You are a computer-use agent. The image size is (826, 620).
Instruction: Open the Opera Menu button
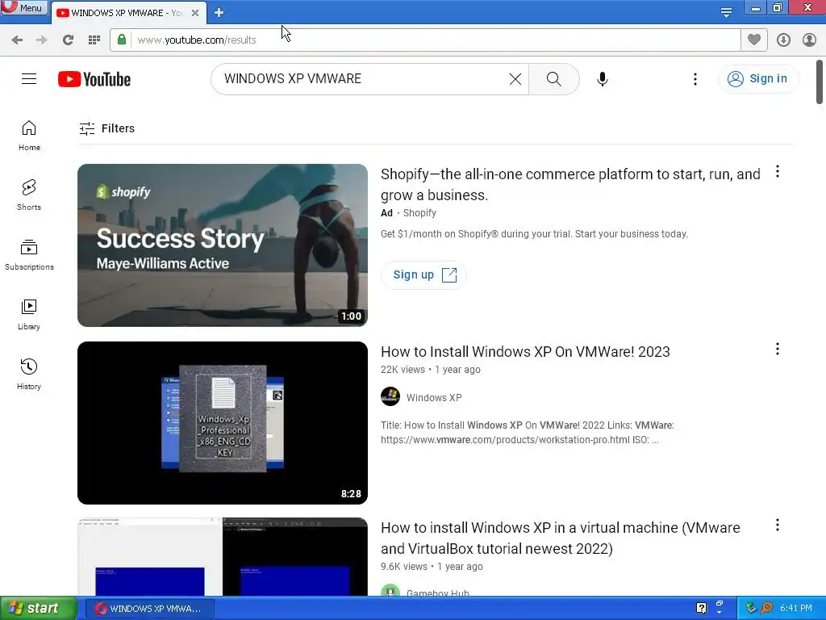point(23,7)
